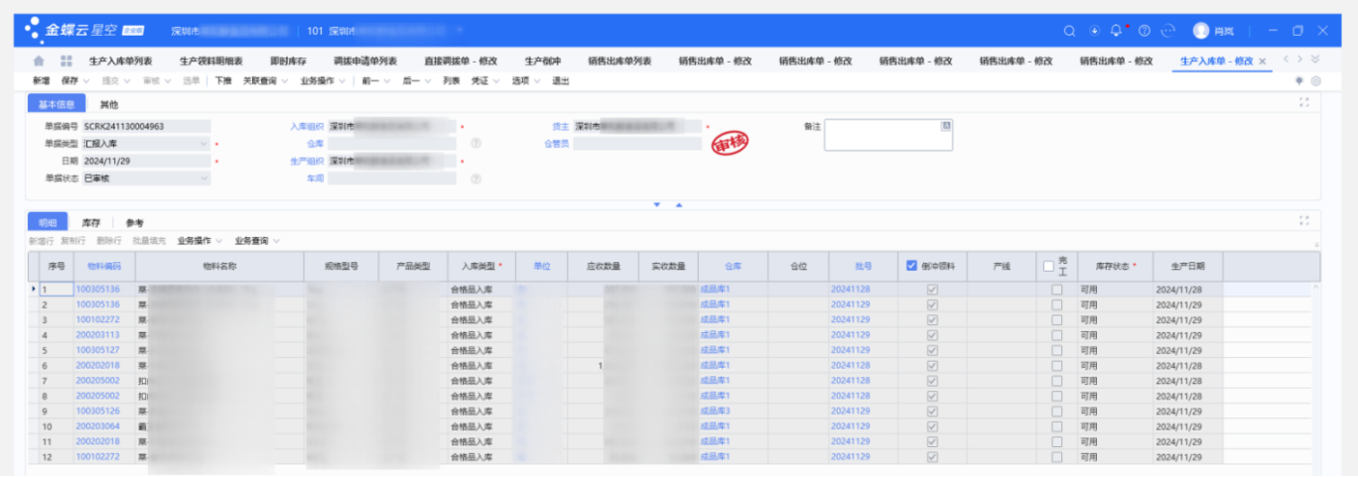
Task: Maximize the 明细 detail panel
Action: pyautogui.click(x=1304, y=221)
